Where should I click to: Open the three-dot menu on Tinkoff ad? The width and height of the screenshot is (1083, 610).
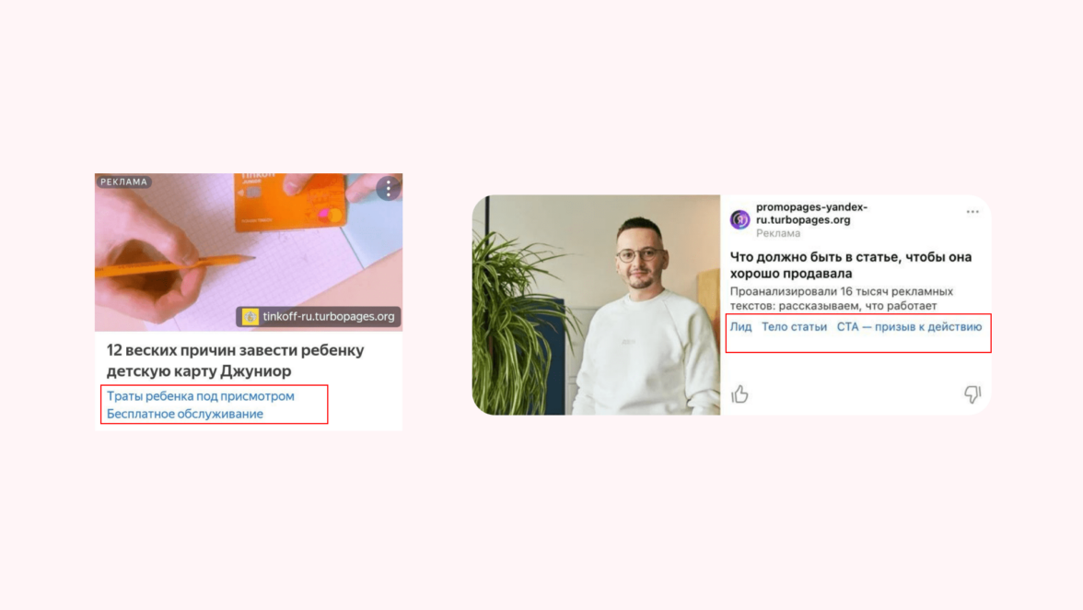389,188
